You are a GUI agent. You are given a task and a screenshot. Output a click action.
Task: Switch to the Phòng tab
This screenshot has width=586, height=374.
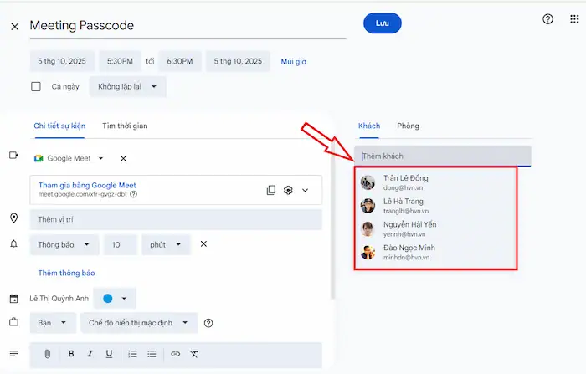tap(408, 126)
